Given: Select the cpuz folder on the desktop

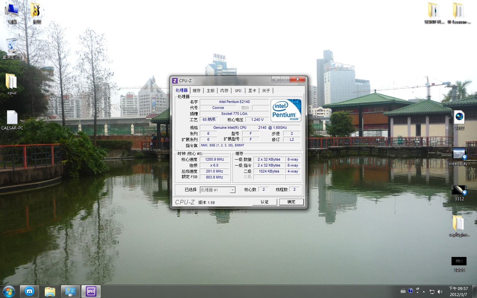Looking at the screenshot, I should coord(12,83).
